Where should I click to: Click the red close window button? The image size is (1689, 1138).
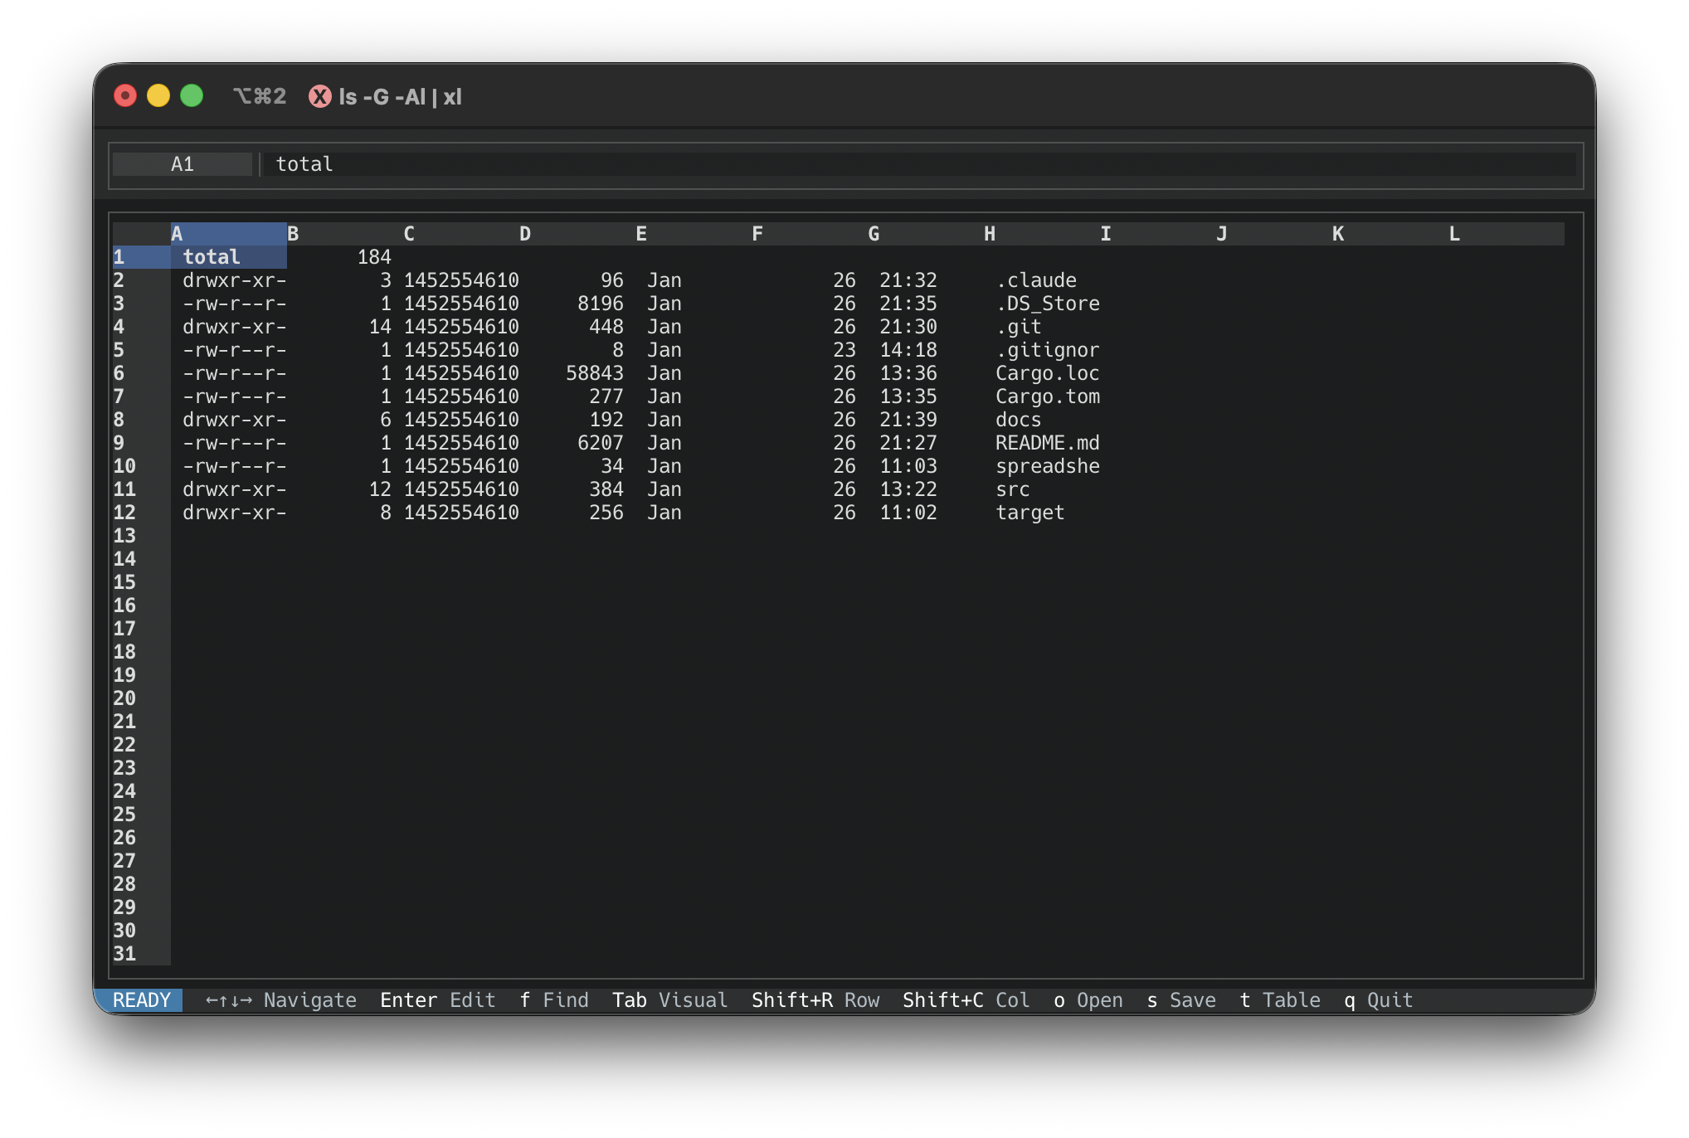tap(125, 96)
